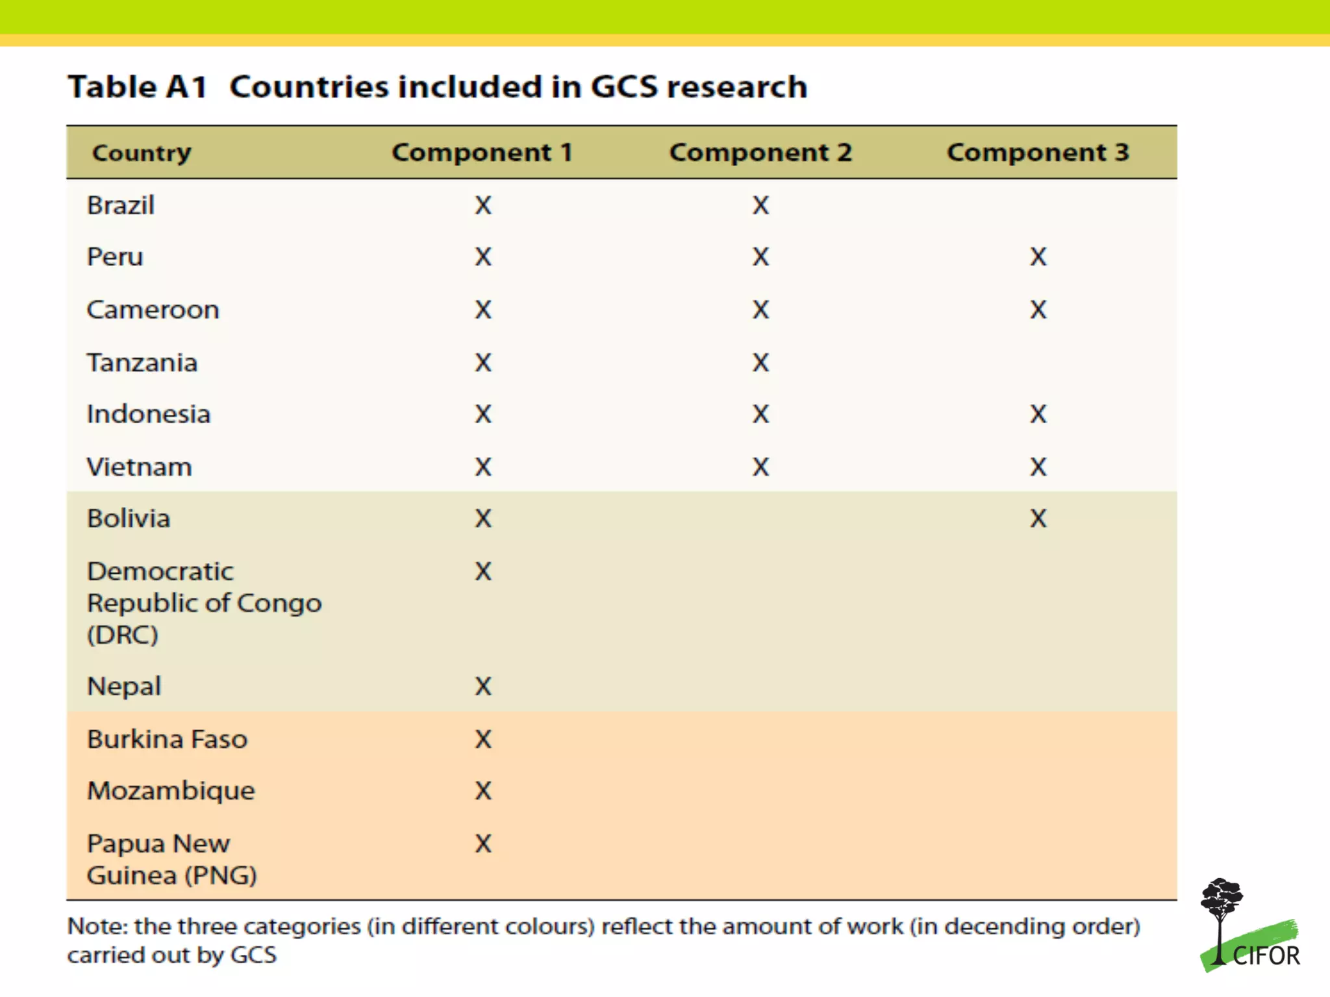Click Nepal's Component 1 X mark
The height and width of the screenshot is (997, 1330).
click(x=483, y=687)
